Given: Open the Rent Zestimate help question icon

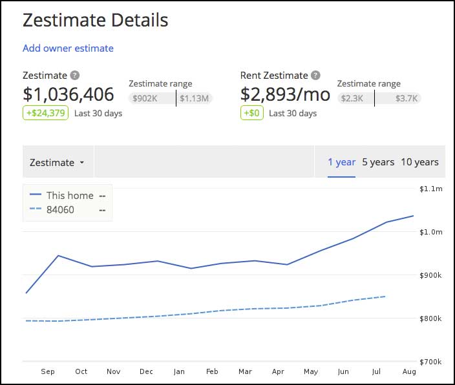Looking at the screenshot, I should coord(315,76).
